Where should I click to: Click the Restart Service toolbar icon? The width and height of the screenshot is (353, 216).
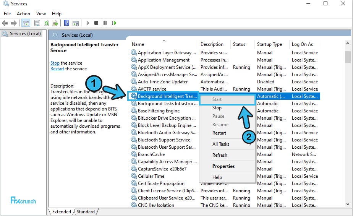click(x=114, y=23)
